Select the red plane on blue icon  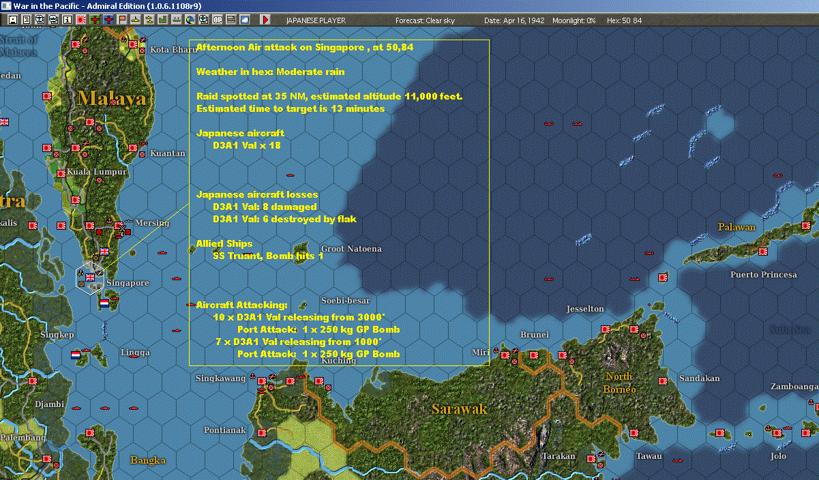[108, 20]
